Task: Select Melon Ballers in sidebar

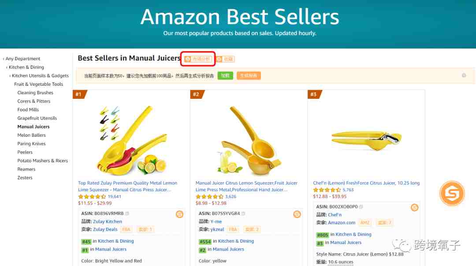Action: (32, 135)
